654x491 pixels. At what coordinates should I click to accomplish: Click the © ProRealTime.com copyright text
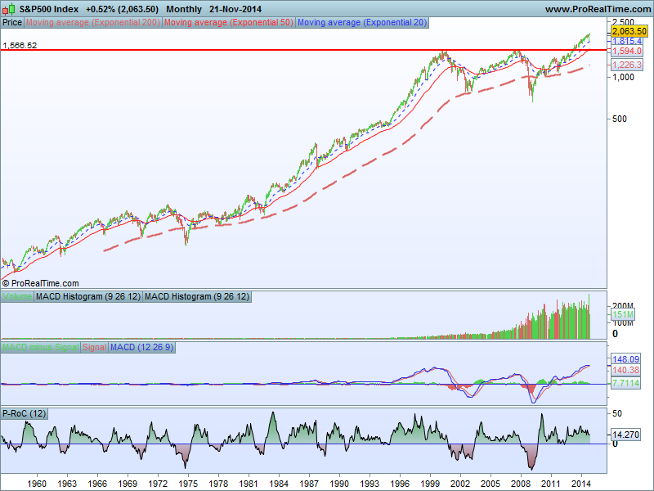(x=40, y=283)
